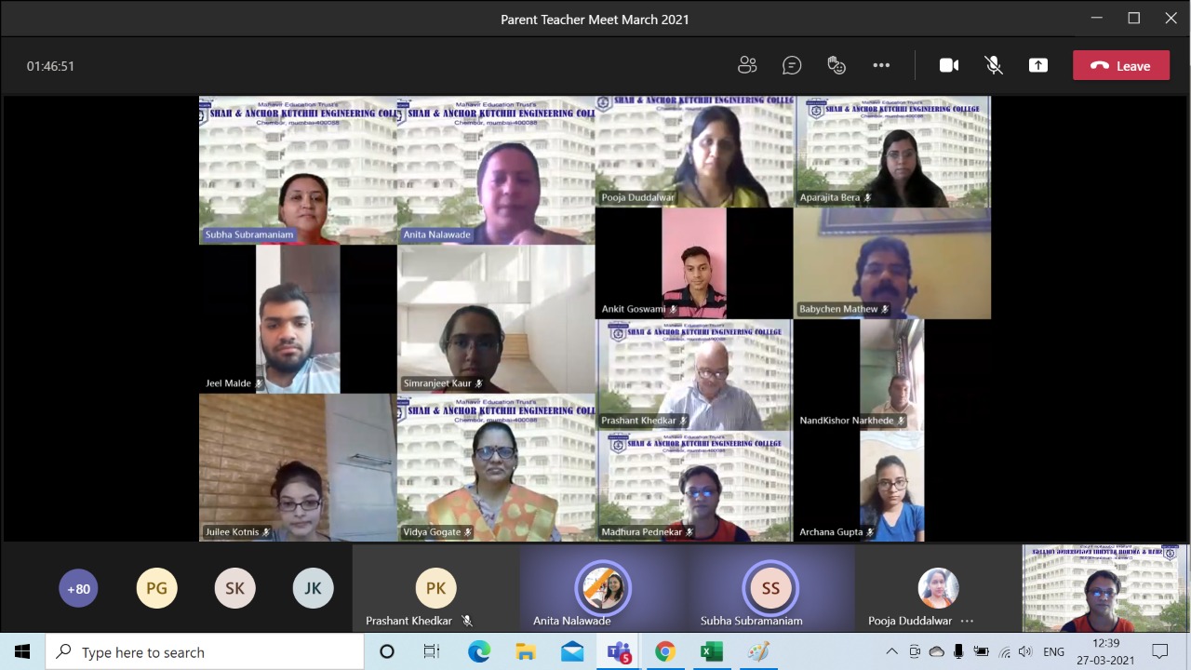1191x670 pixels.
Task: Expand the hidden system tray icons
Action: (x=891, y=652)
